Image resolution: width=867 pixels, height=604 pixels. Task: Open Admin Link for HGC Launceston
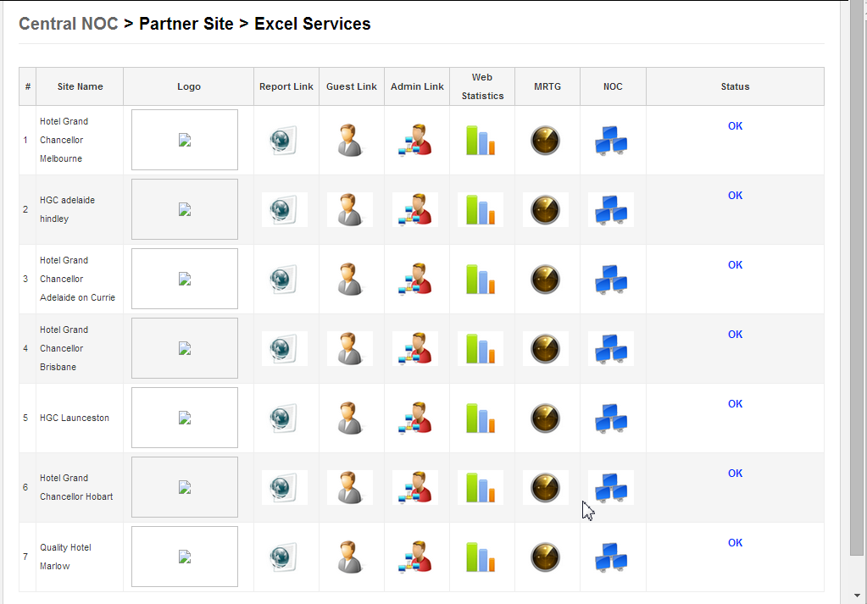(x=415, y=418)
